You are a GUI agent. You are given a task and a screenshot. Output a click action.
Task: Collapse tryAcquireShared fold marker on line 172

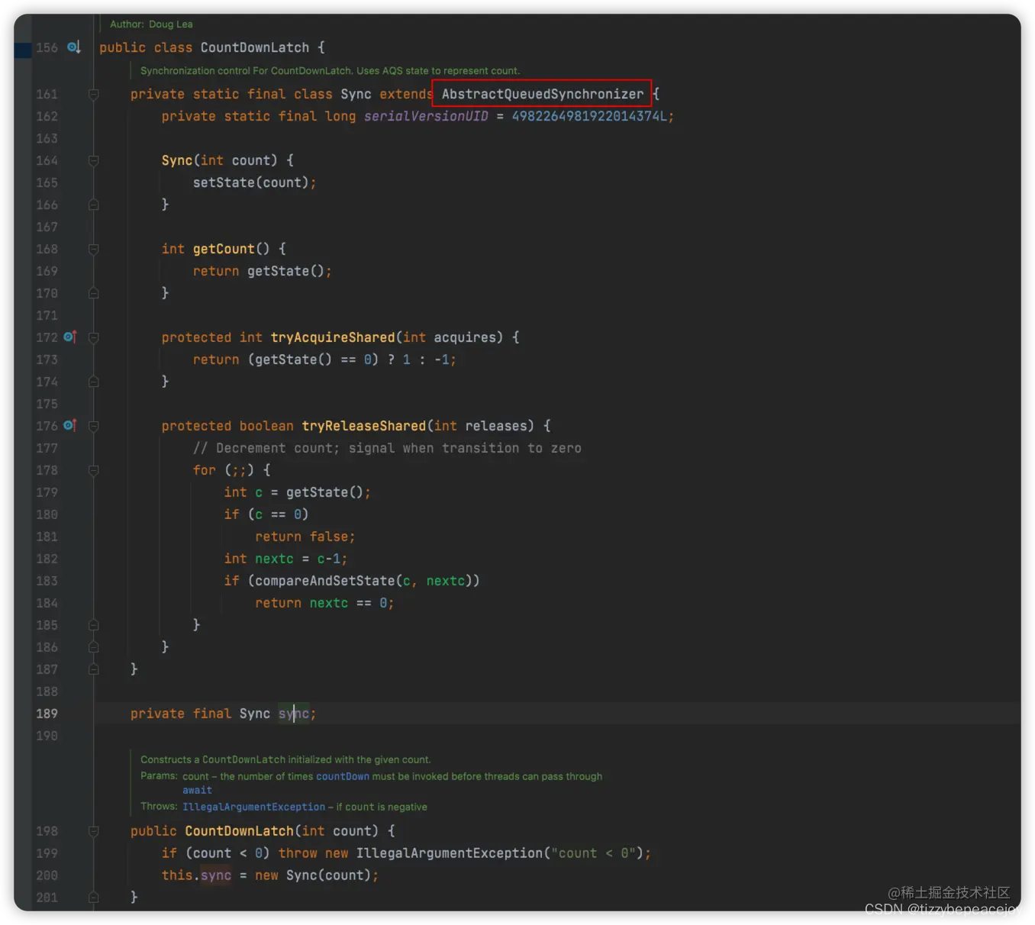(x=94, y=338)
